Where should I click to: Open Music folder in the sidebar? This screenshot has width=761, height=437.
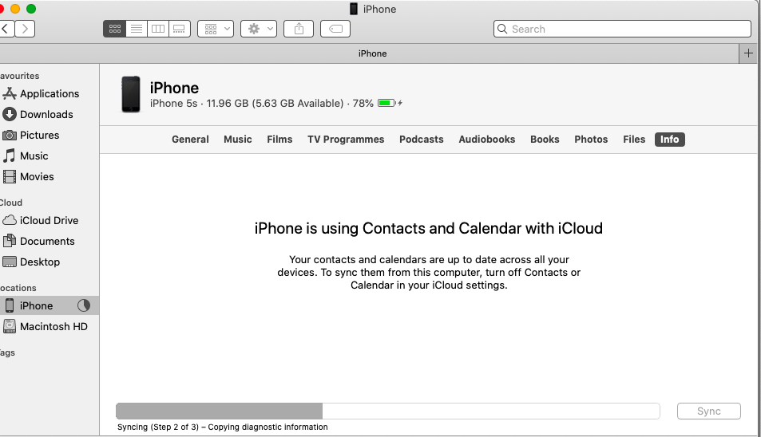pos(49,156)
